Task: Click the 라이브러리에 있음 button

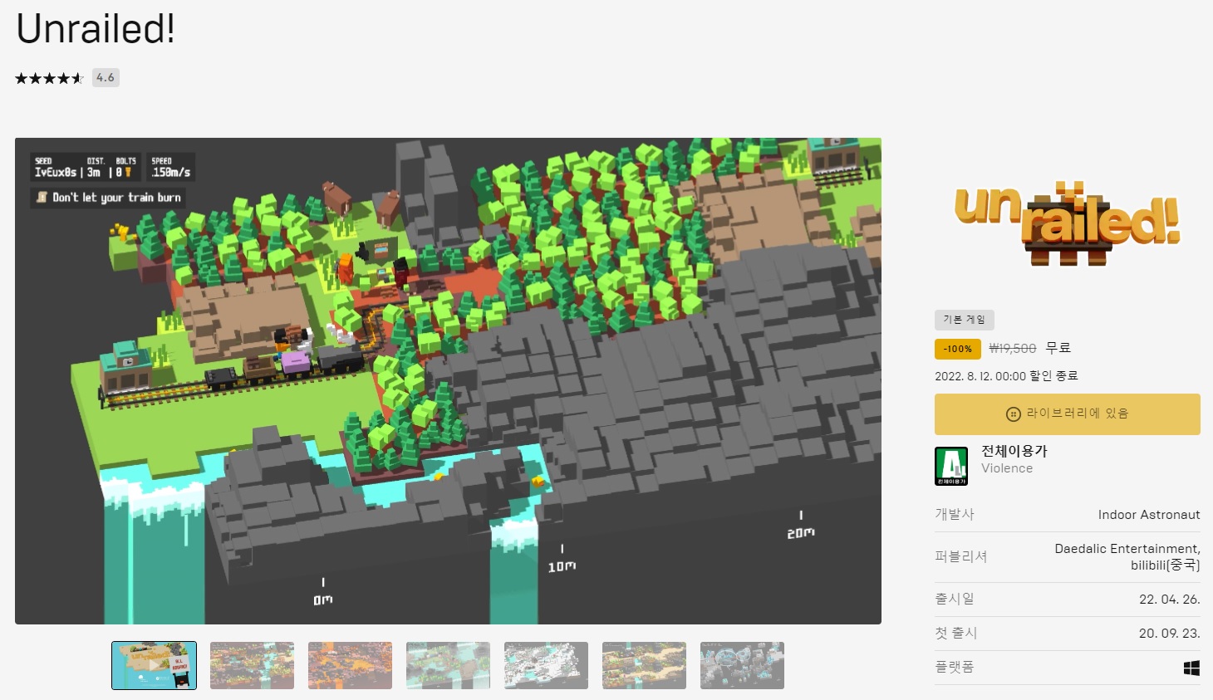Action: 1068,414
